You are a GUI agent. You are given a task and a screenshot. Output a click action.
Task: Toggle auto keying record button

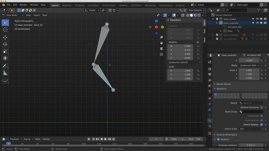coord(89,139)
